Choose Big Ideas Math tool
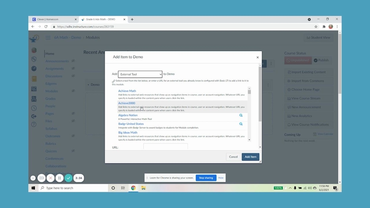The image size is (370, 208). coord(128,132)
